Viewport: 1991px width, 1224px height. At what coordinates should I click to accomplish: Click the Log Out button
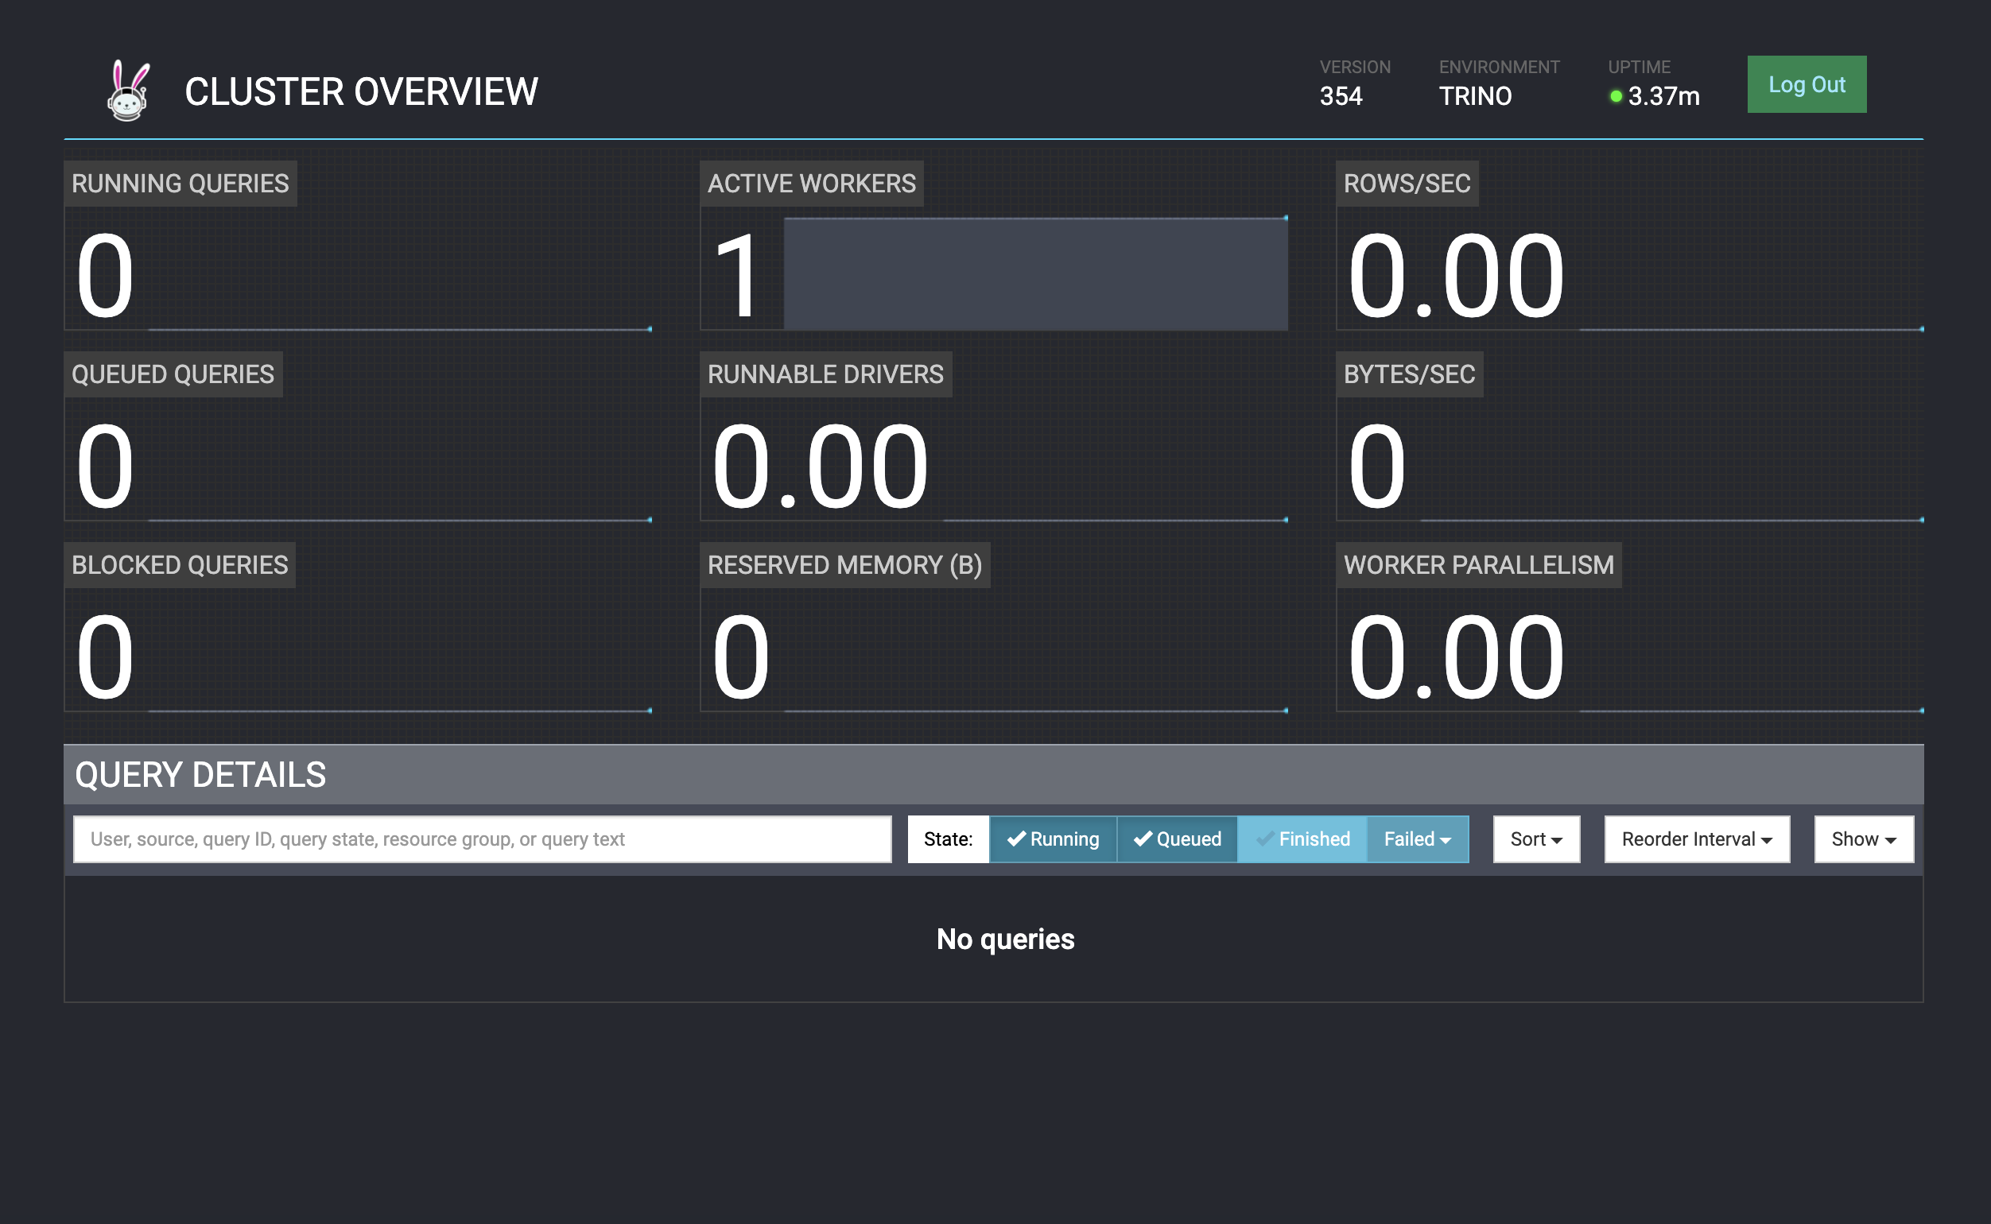(x=1807, y=83)
